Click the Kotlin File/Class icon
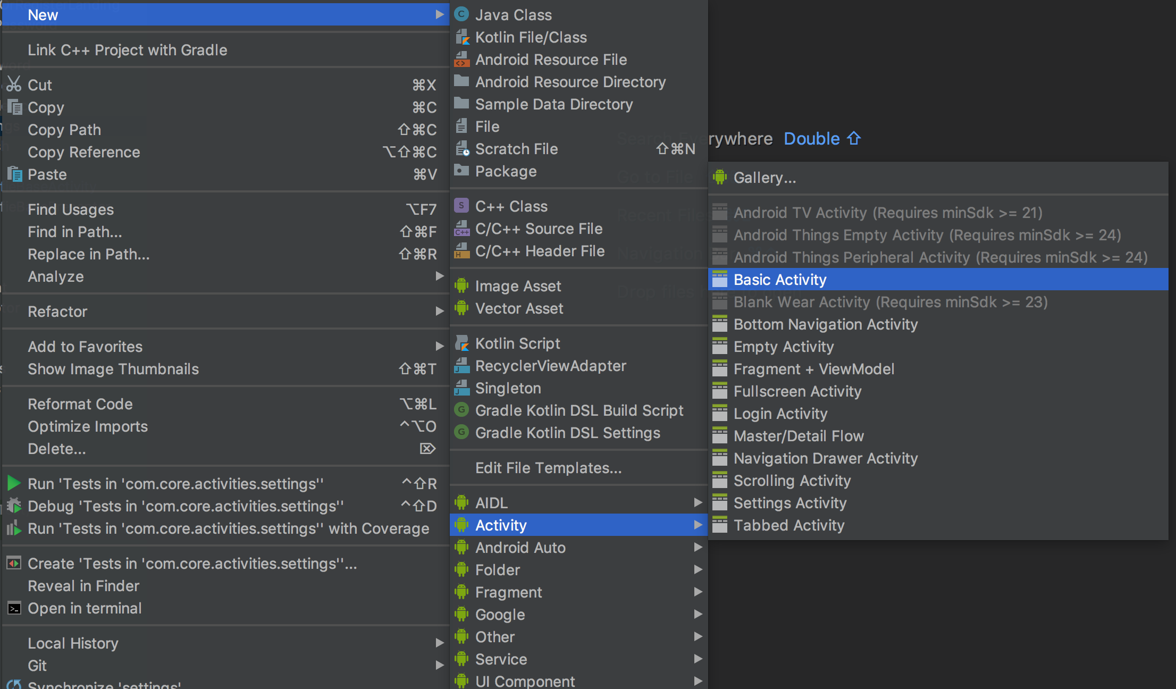 point(461,37)
